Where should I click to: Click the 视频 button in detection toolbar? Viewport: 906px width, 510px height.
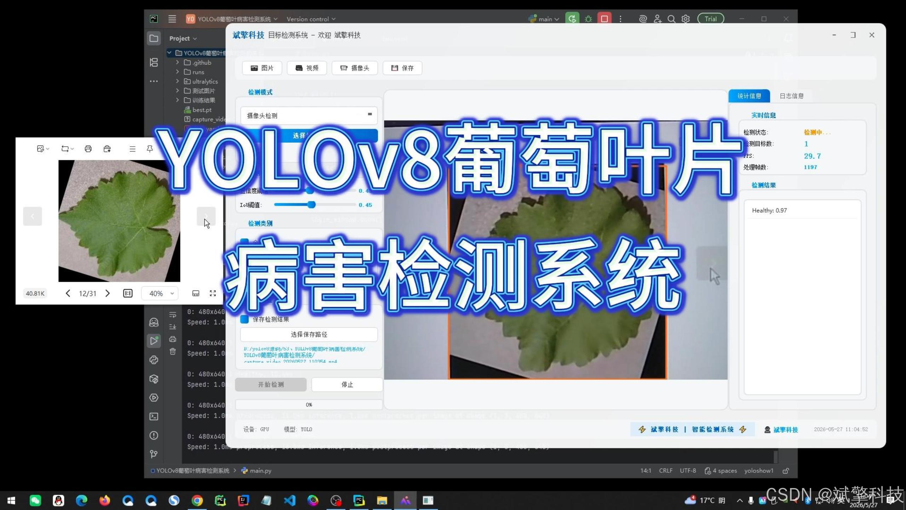tap(307, 68)
